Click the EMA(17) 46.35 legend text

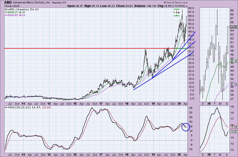pos(16,12)
